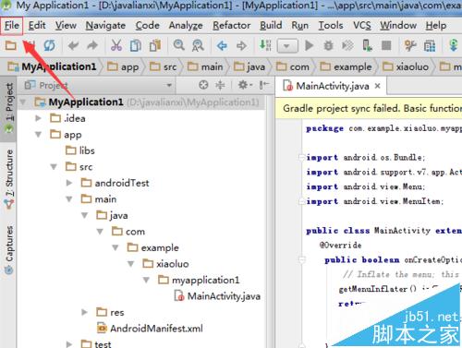
Task: Collapse the com folder arrow in tree
Action: [100, 232]
